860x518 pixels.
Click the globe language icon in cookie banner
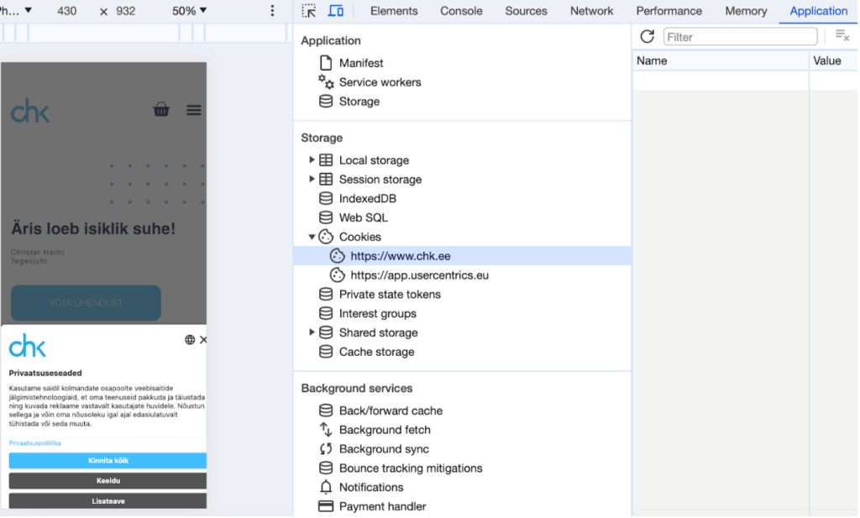point(190,340)
